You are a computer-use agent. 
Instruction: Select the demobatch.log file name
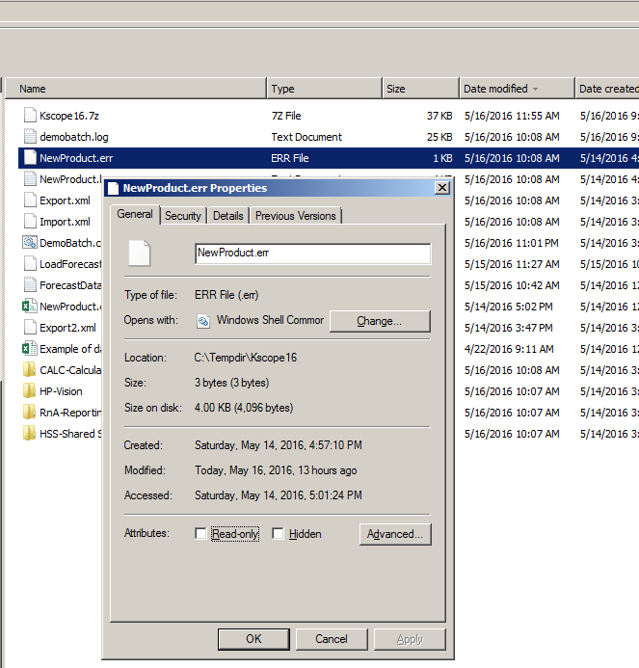[x=73, y=137]
